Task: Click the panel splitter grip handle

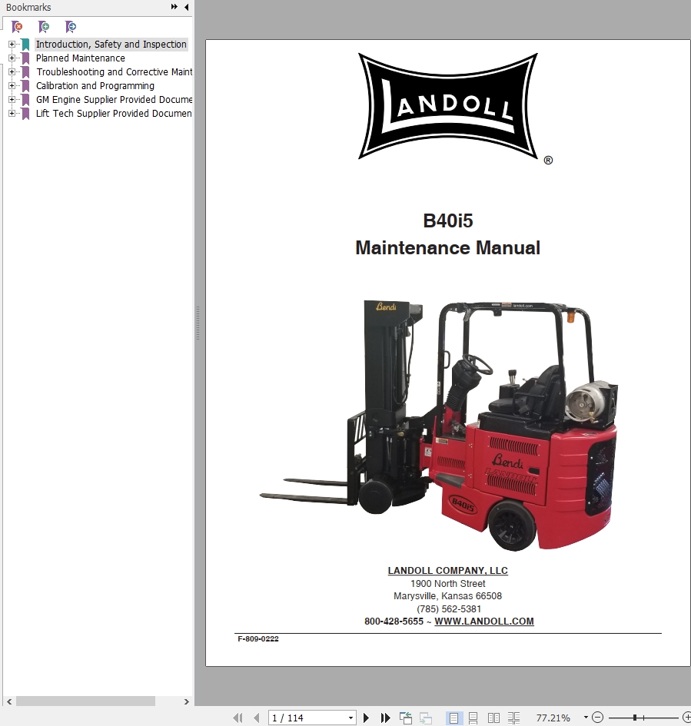Action: click(198, 323)
